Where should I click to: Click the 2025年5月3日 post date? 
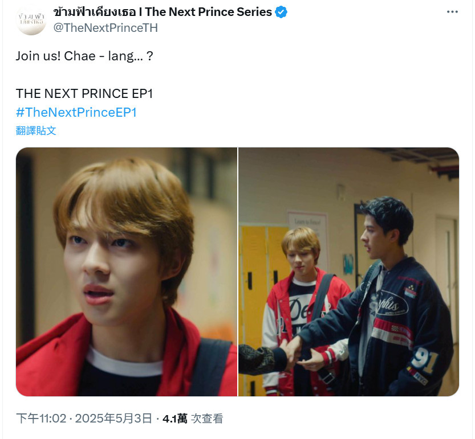coord(113,419)
